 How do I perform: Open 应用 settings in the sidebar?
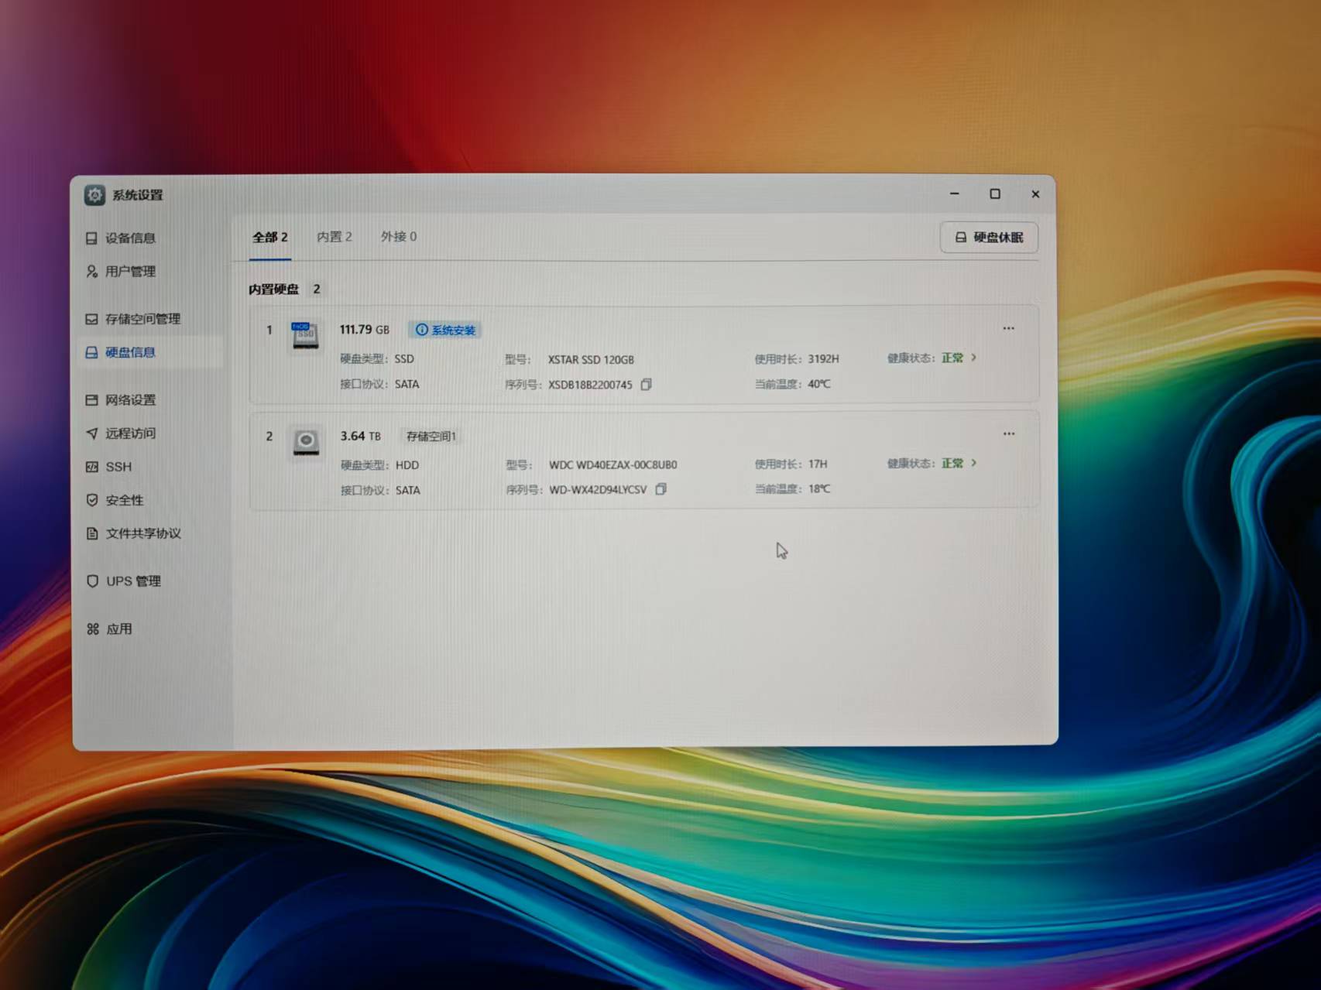click(109, 629)
